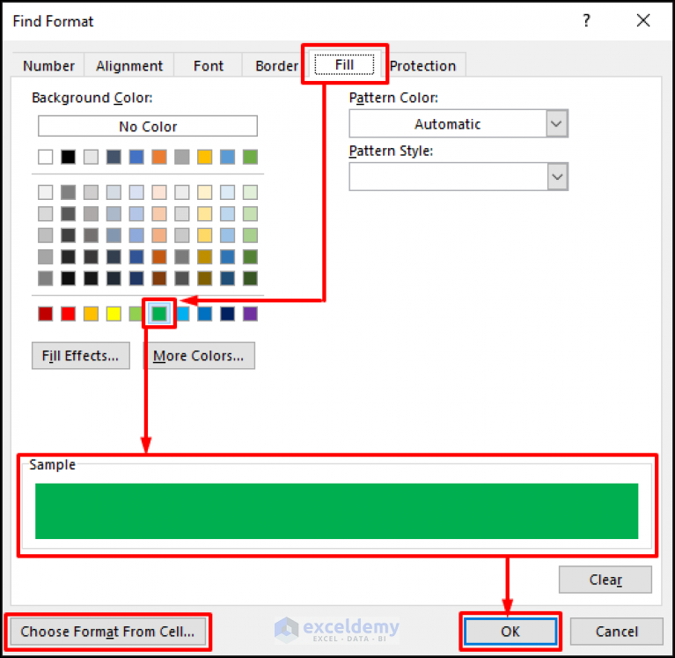Click the No Color button
The image size is (675, 658).
148,126
